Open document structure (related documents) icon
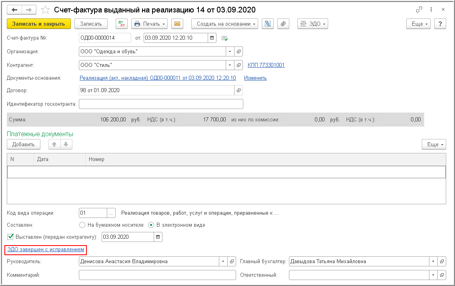455x286 pixels. click(268, 24)
